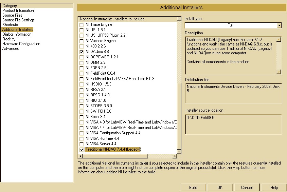Click installer list scroll right arrow

tap(175, 156)
